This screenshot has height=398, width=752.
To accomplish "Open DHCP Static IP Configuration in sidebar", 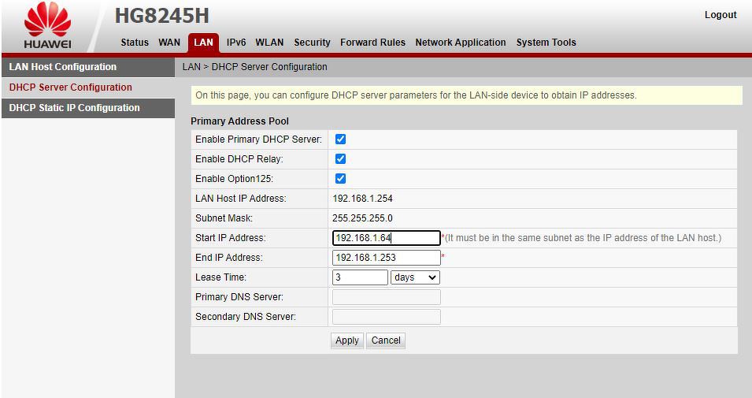I will (x=88, y=108).
